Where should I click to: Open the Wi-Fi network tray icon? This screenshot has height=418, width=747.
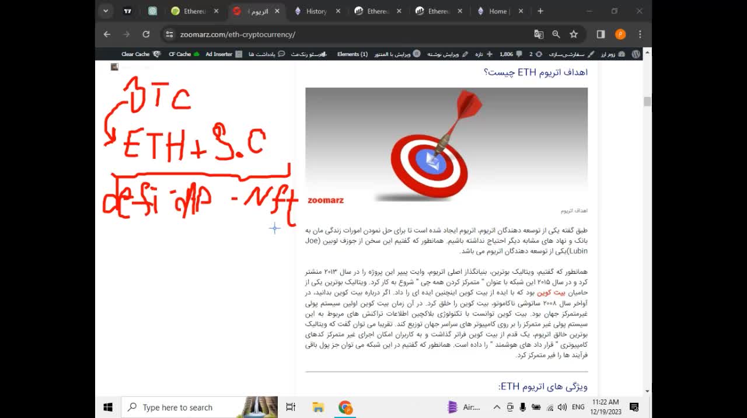(549, 407)
